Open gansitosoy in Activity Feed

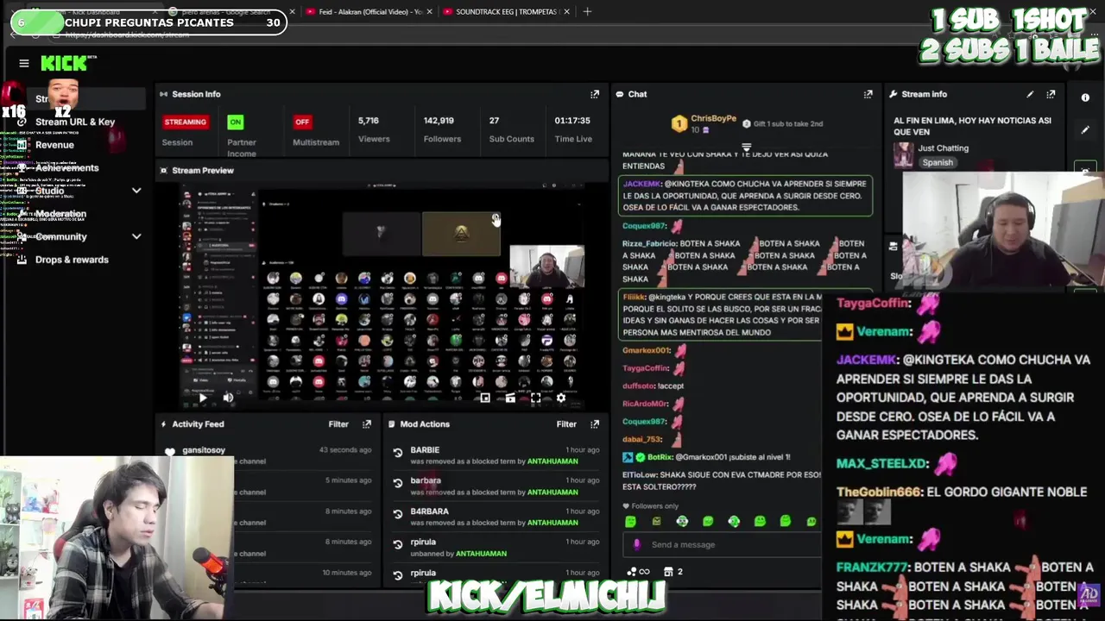pyautogui.click(x=204, y=450)
